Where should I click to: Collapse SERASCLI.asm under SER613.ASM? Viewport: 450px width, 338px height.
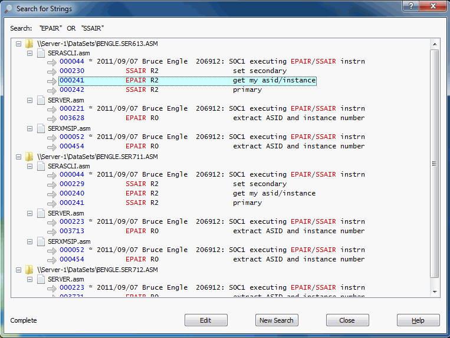click(29, 53)
